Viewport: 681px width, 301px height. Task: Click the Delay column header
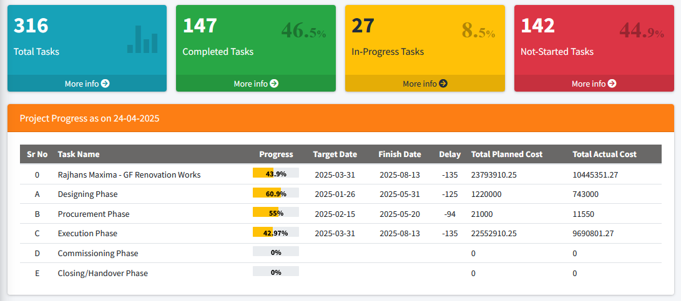(450, 154)
